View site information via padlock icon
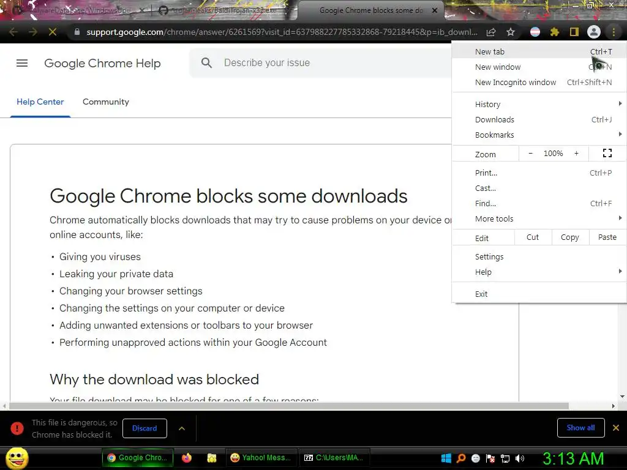The image size is (627, 470). click(77, 32)
